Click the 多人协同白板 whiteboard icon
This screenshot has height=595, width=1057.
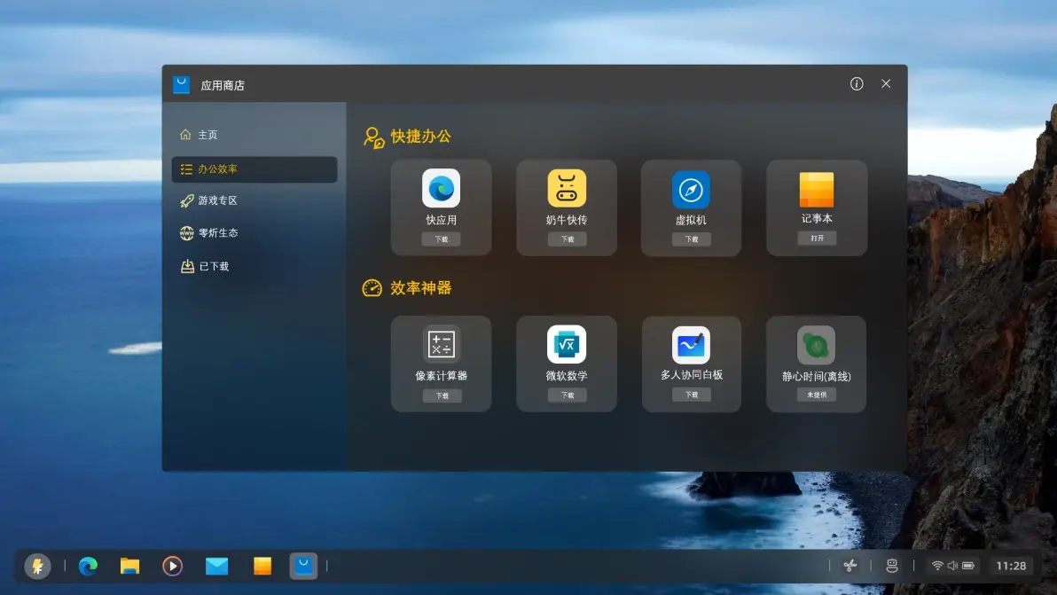(691, 345)
